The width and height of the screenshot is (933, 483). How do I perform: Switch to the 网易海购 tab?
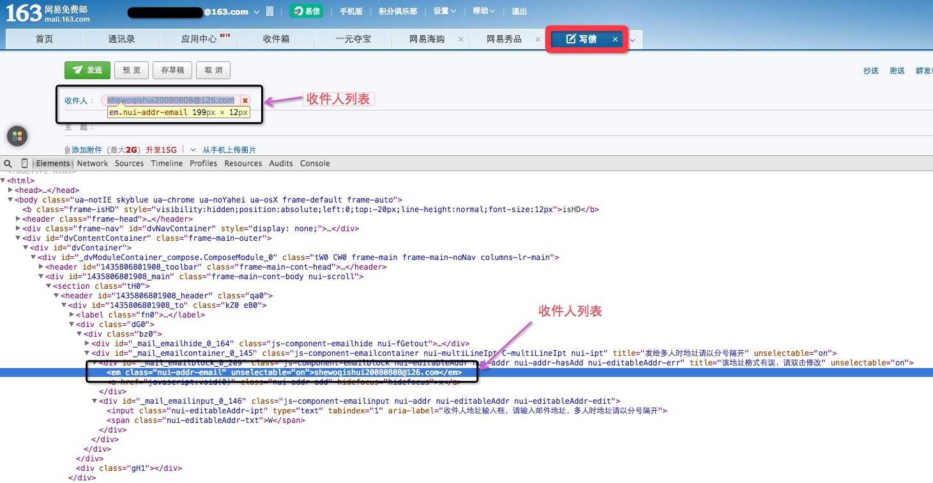tap(427, 39)
